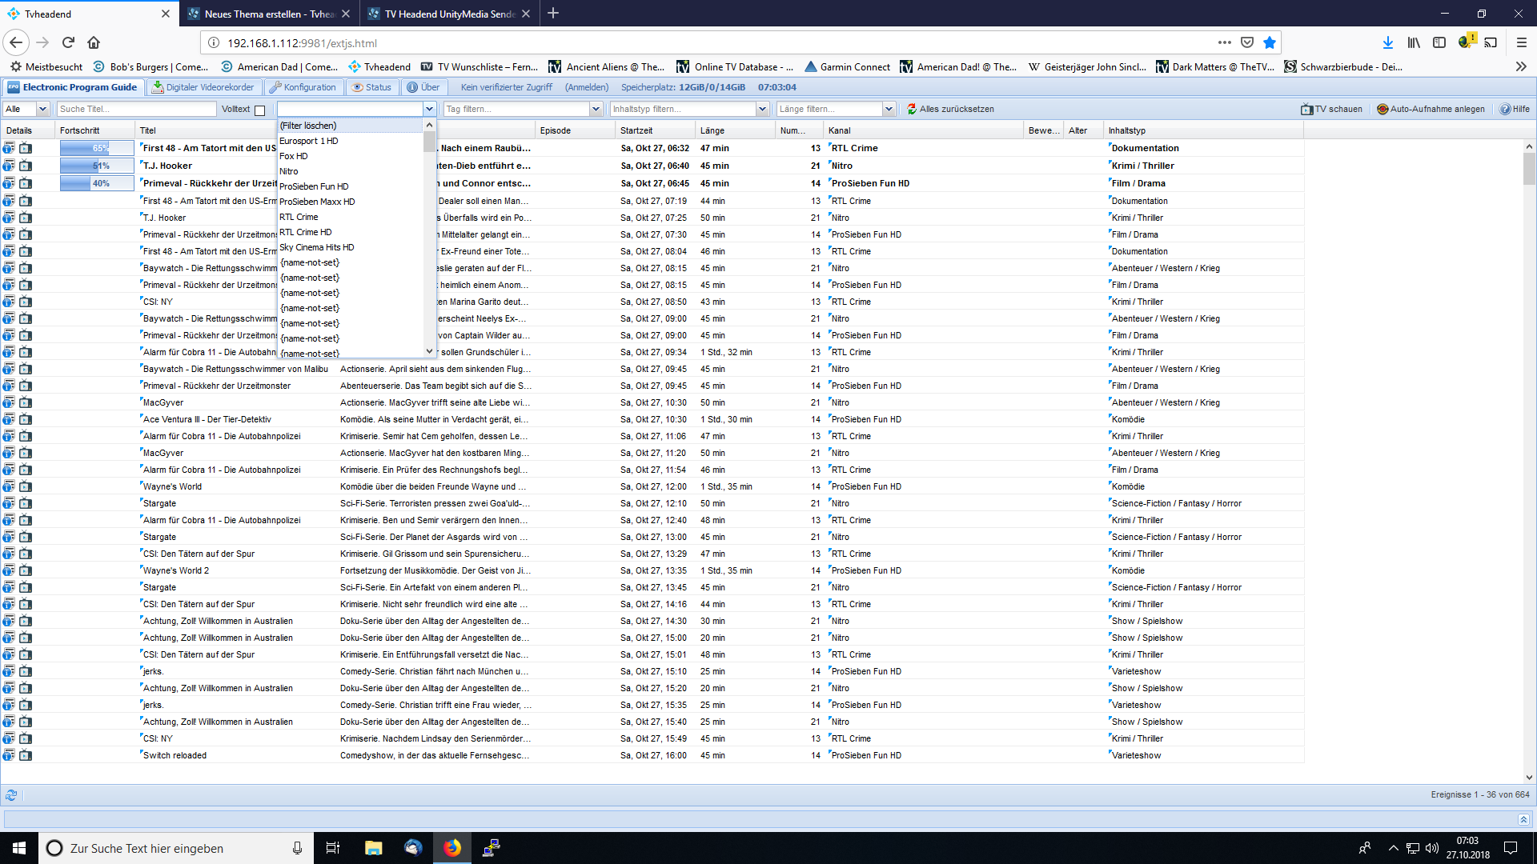Viewport: 1537px width, 864px height.
Task: Choose Nitro from channel dropdown list
Action: pos(350,171)
